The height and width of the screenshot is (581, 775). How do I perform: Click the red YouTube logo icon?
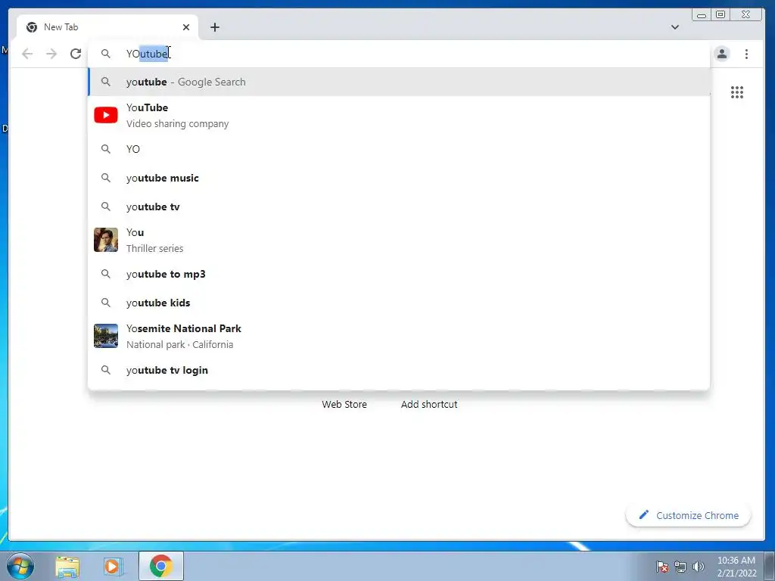[x=106, y=115]
